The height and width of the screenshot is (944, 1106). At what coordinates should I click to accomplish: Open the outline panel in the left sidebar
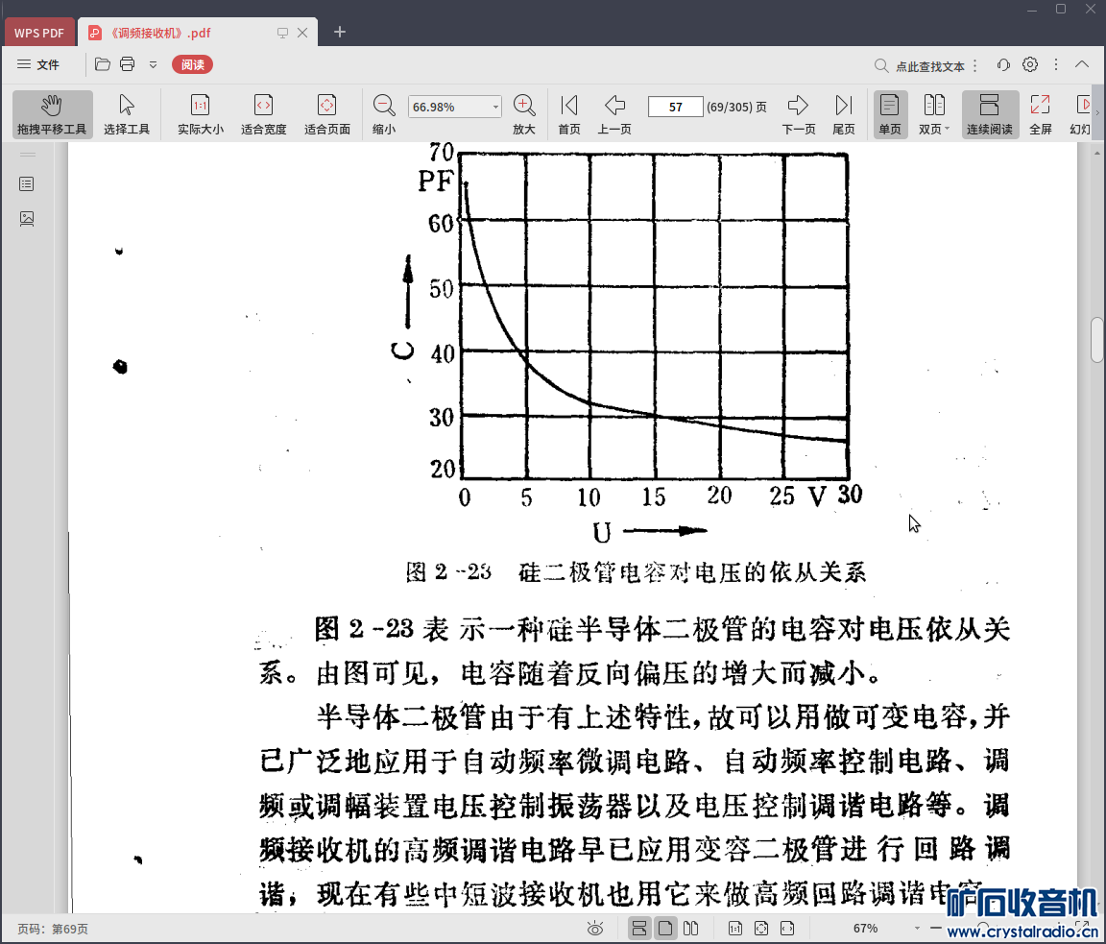click(x=27, y=184)
